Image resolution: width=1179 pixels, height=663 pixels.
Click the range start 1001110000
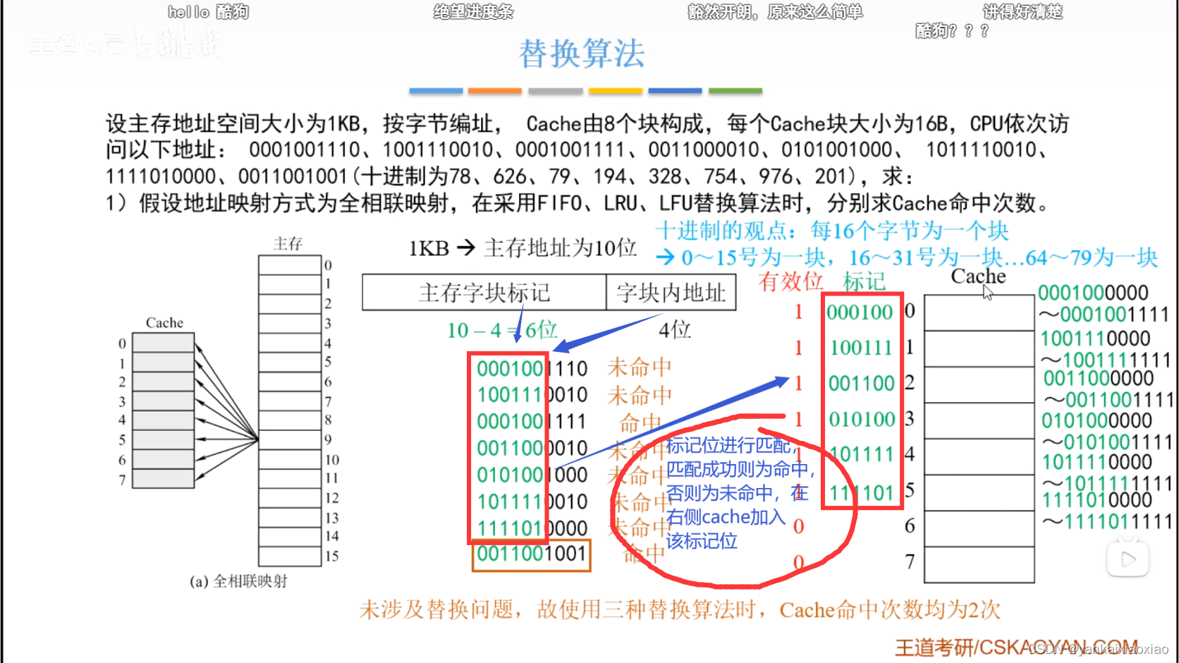pos(1095,339)
